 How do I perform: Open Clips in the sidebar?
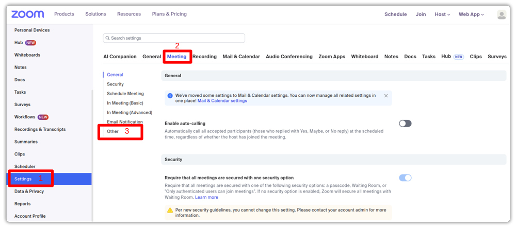[20, 154]
